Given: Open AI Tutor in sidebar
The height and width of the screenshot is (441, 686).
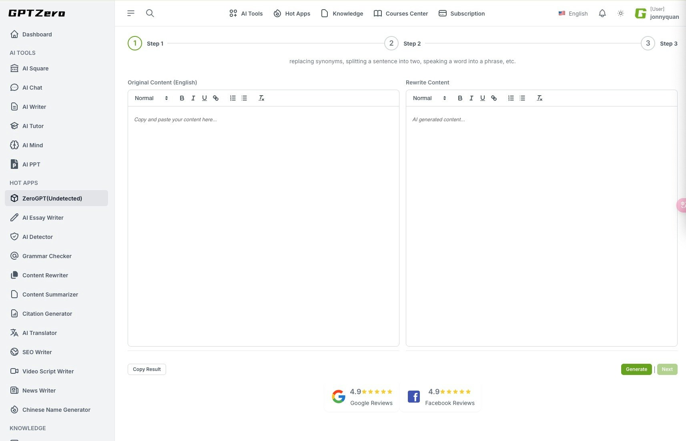Looking at the screenshot, I should (56, 126).
